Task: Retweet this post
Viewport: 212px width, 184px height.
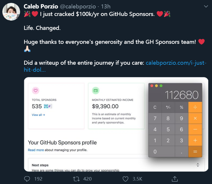Action: (x=77, y=178)
